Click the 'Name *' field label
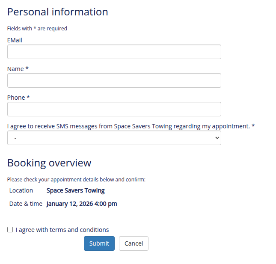Screen dimensions: 276x264 (18, 69)
